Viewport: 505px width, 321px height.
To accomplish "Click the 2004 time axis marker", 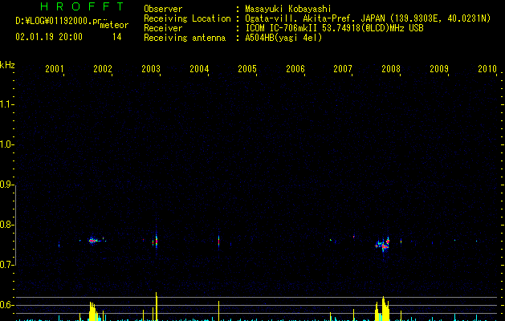I will pos(199,68).
